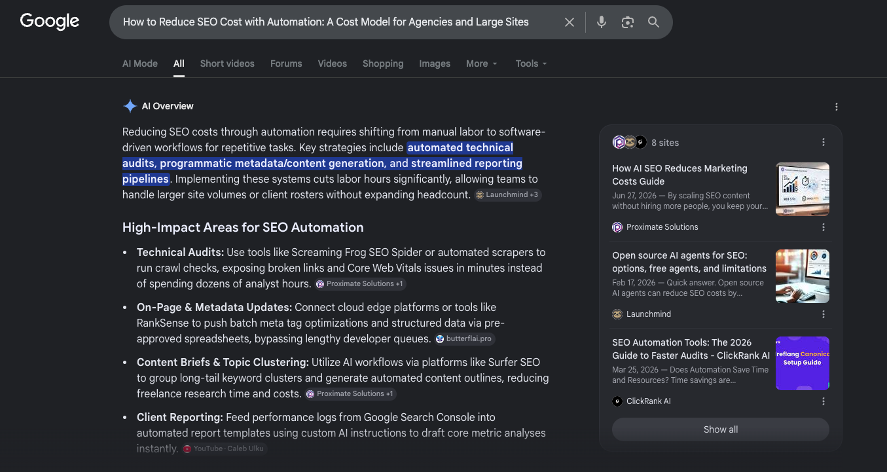This screenshot has height=472, width=887.
Task: Open Videos tab
Action: point(333,64)
